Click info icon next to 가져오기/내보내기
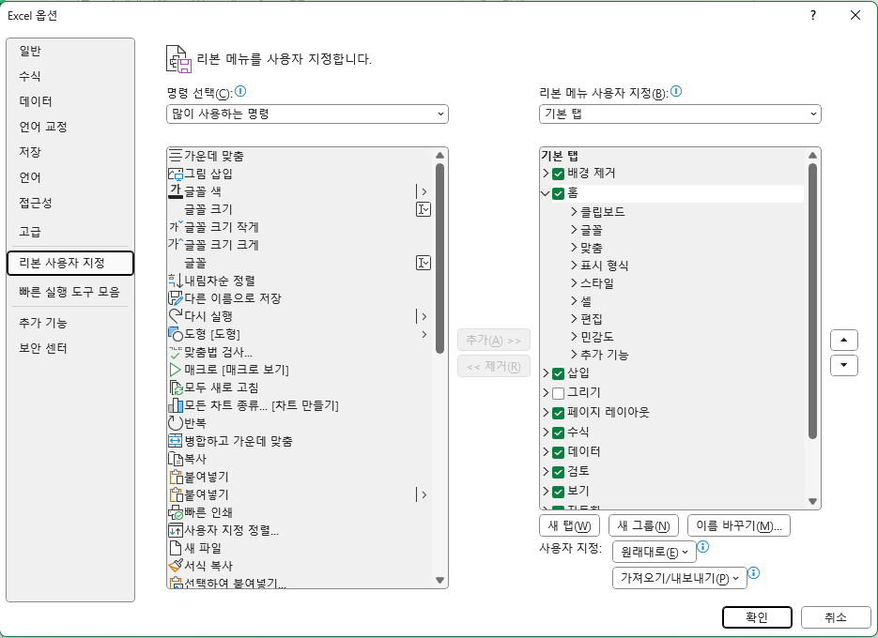The height and width of the screenshot is (638, 878). pyautogui.click(x=754, y=573)
